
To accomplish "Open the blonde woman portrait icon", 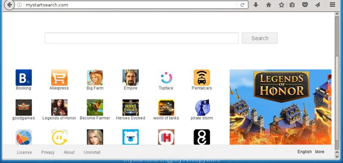I will [95, 137].
